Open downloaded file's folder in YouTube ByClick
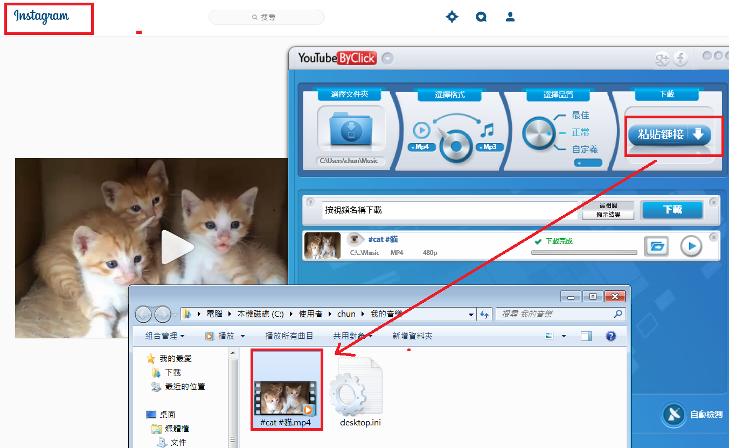 [656, 246]
